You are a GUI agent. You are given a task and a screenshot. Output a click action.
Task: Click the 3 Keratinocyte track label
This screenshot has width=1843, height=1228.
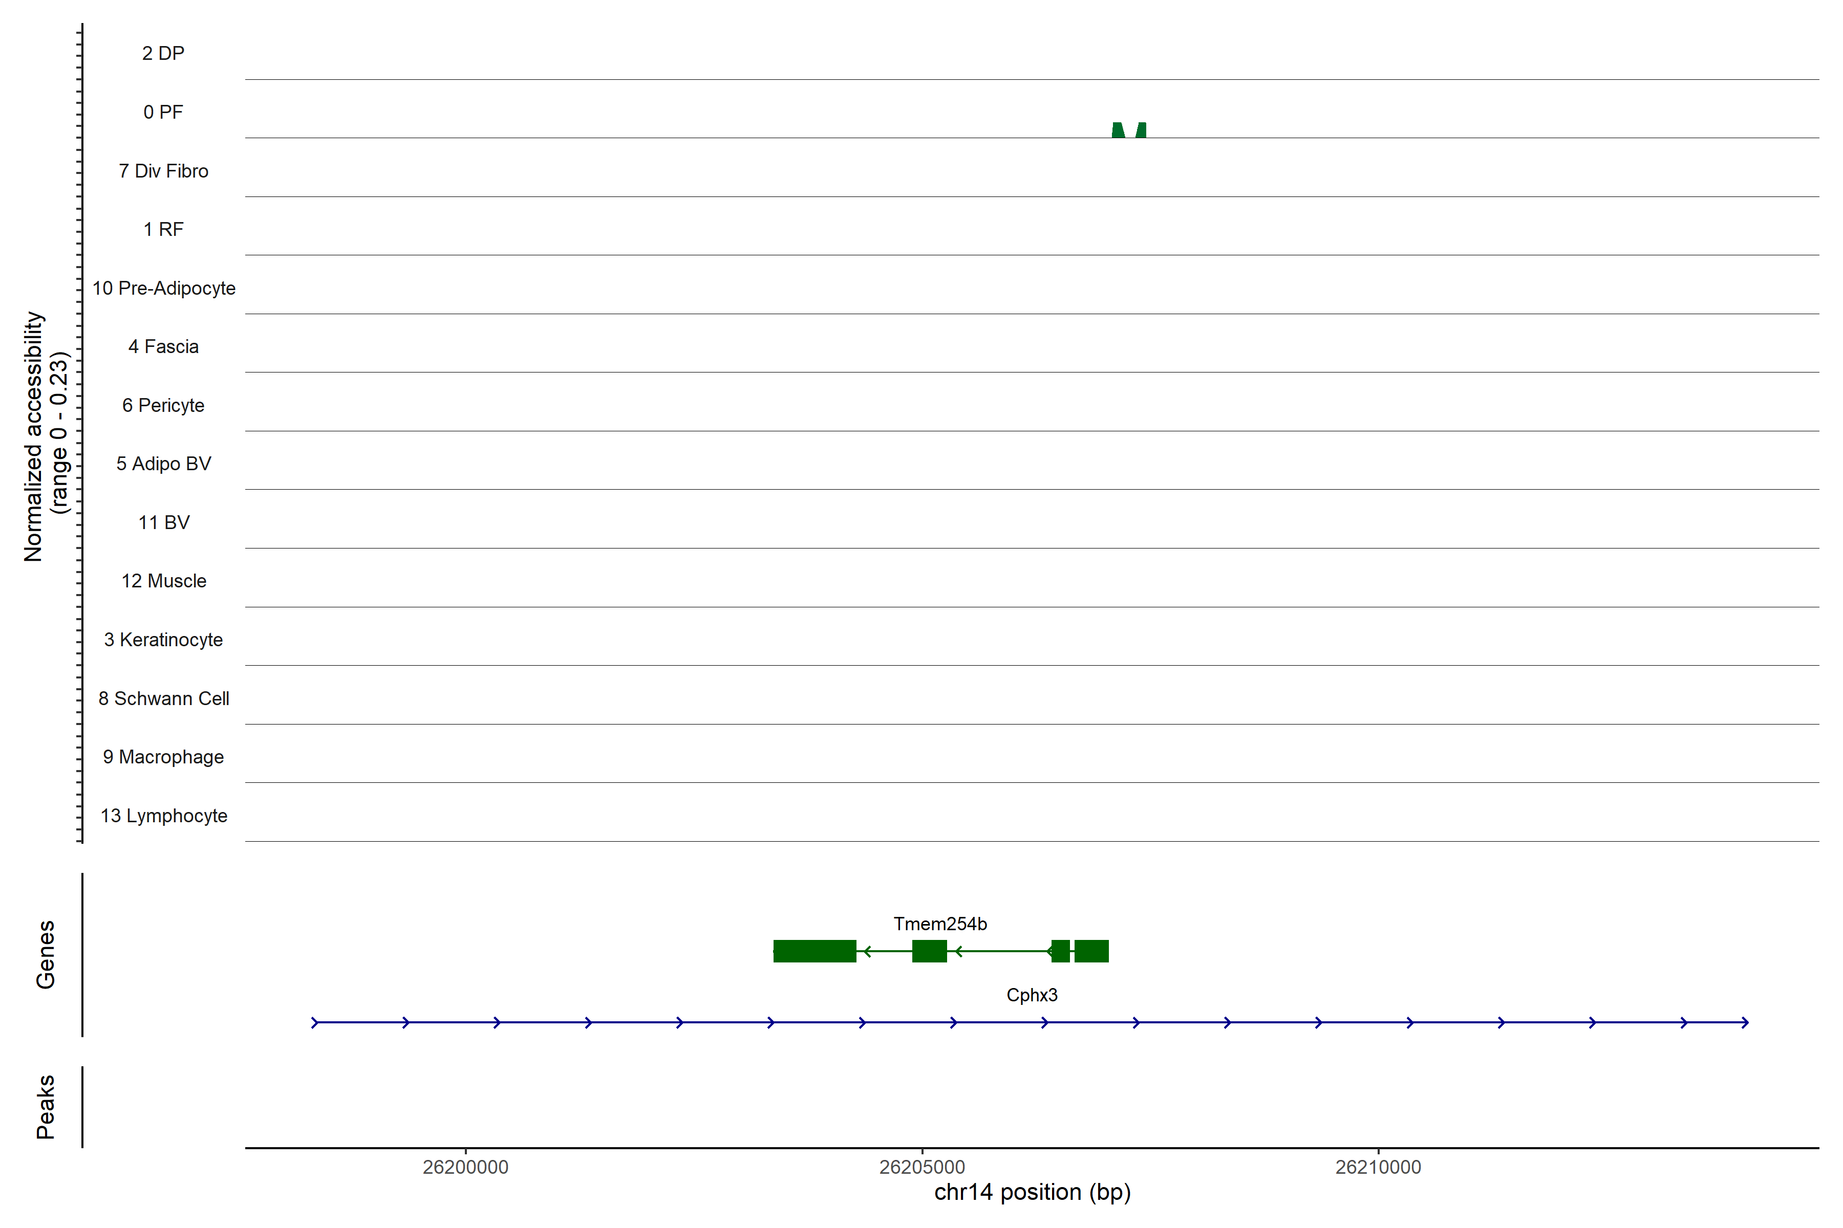point(164,640)
